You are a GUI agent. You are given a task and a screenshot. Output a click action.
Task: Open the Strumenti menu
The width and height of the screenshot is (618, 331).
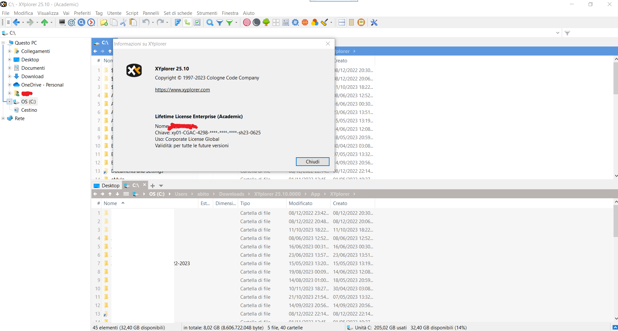[207, 13]
